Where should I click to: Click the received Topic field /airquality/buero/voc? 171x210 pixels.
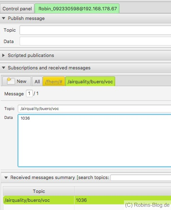pyautogui.click(x=94, y=109)
